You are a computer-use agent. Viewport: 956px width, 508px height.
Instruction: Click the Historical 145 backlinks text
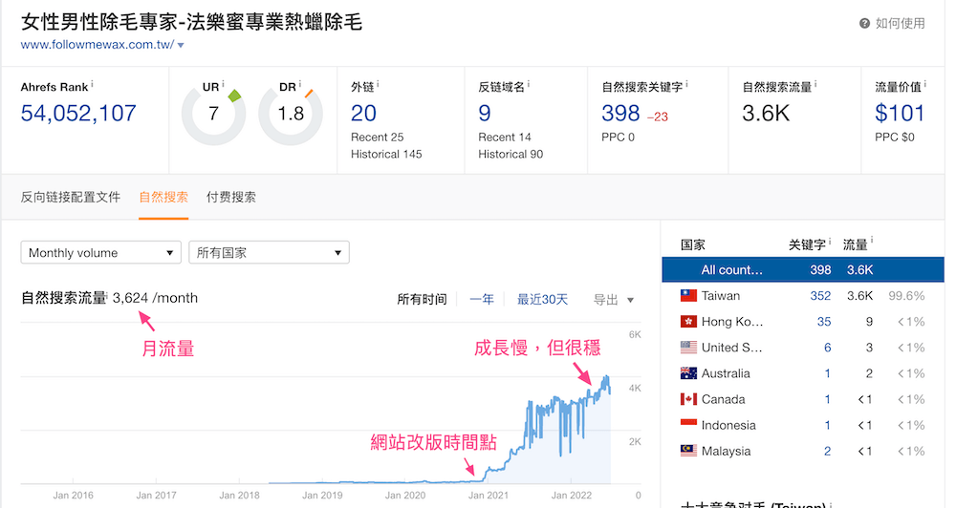pyautogui.click(x=386, y=155)
